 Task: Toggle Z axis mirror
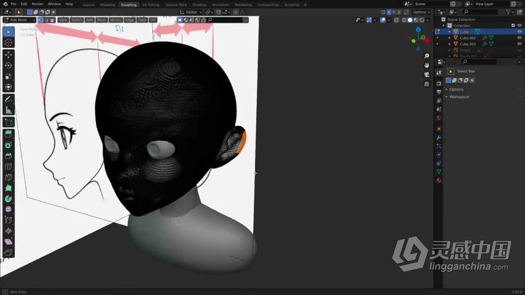399,12
